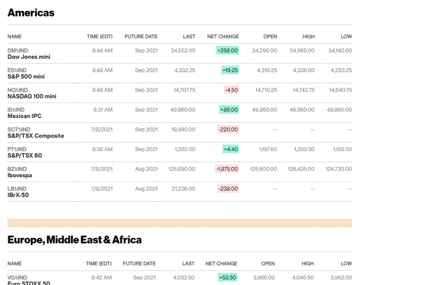Click S&P/TSX 60 open value 1,197.60
The width and height of the screenshot is (446, 285).
[x=268, y=149]
